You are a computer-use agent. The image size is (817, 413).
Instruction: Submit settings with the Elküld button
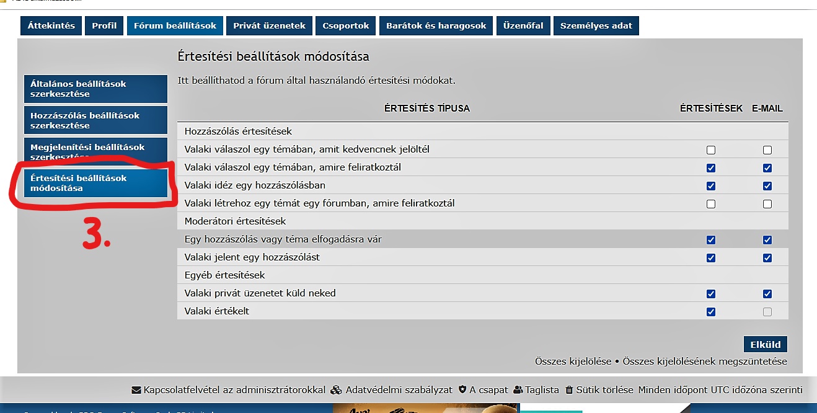pyautogui.click(x=766, y=344)
